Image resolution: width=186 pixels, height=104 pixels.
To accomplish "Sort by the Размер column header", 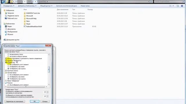I will 90,10.
